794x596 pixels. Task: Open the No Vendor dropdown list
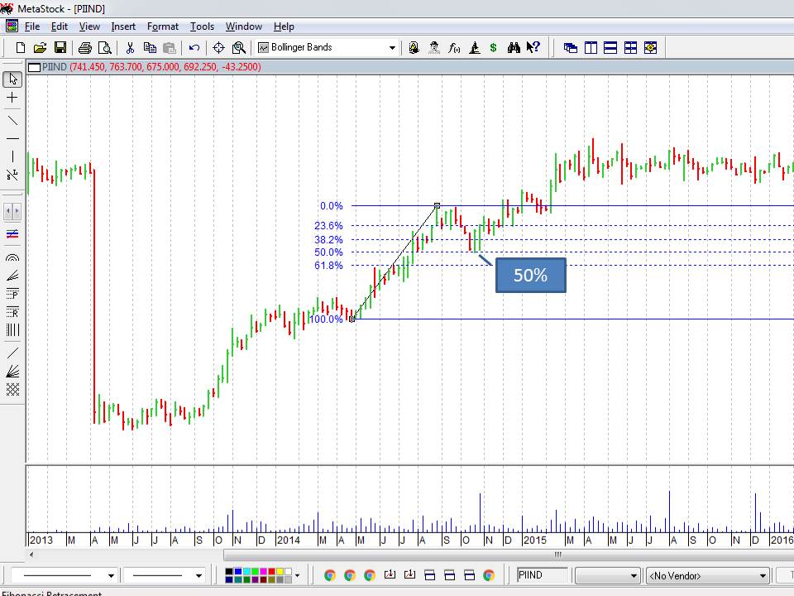[x=763, y=575]
